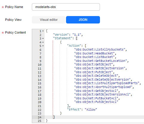Collapse the Action array fold arrow on line 5

(x=43, y=46)
